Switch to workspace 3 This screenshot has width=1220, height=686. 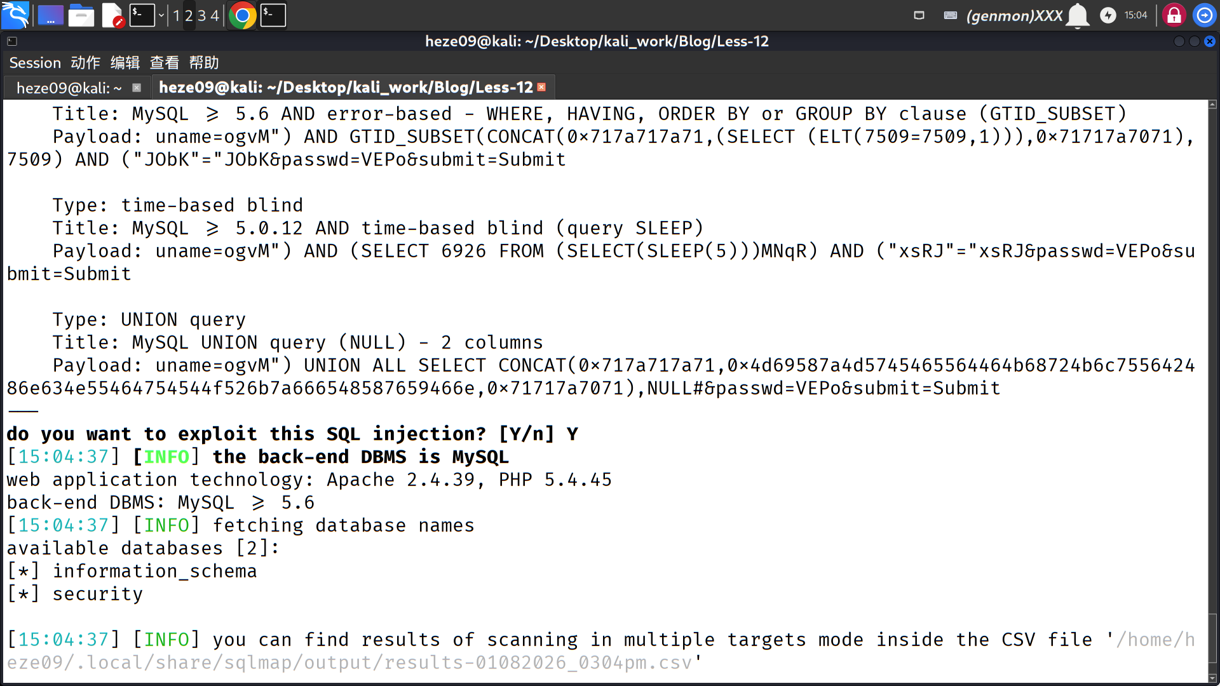click(201, 15)
